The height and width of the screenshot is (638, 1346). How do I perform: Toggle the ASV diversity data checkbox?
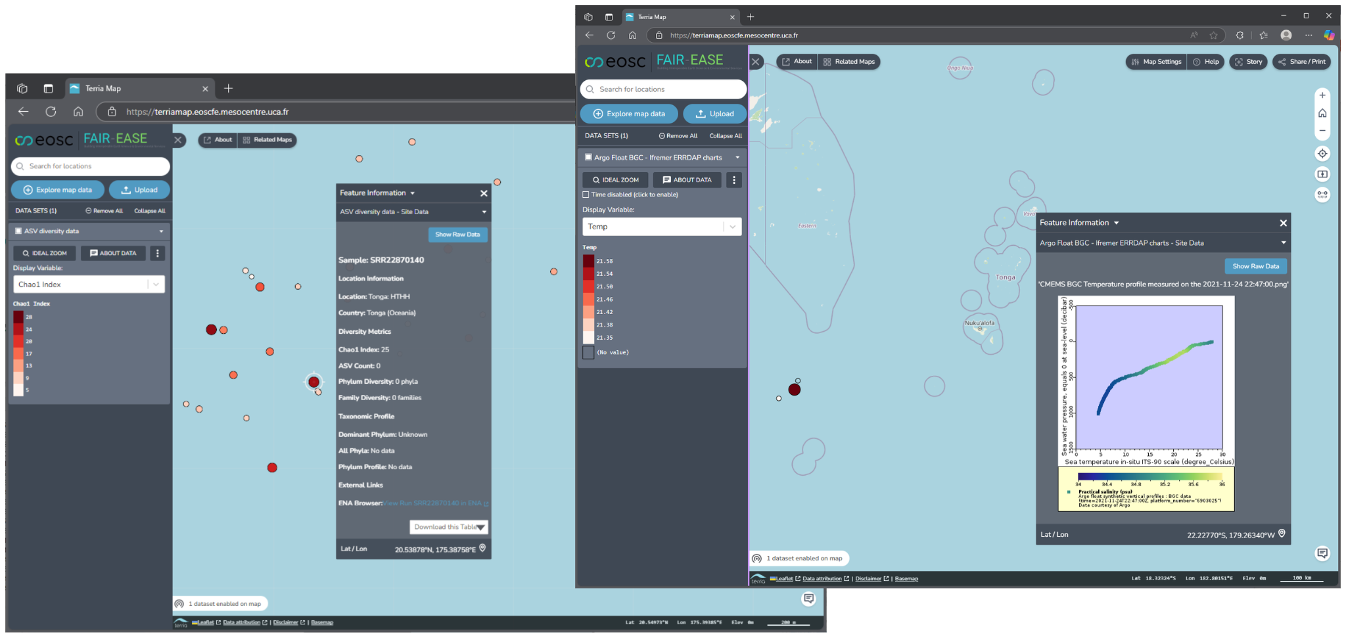18,231
